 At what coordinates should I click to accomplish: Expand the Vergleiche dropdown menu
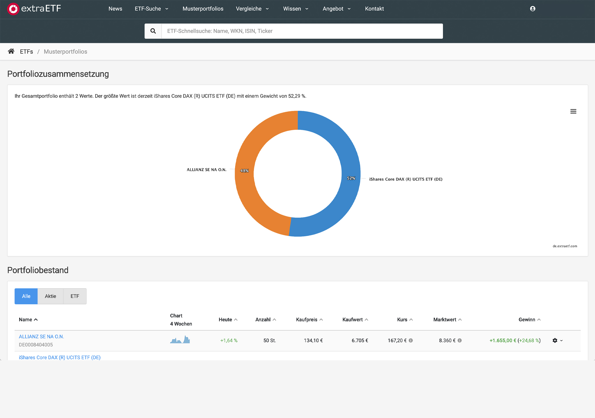(252, 9)
